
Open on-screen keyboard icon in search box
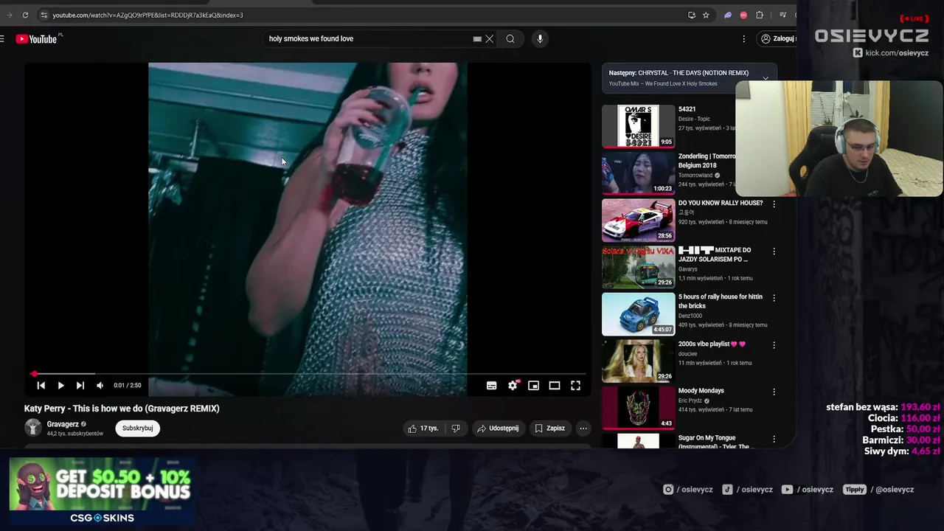pos(477,39)
